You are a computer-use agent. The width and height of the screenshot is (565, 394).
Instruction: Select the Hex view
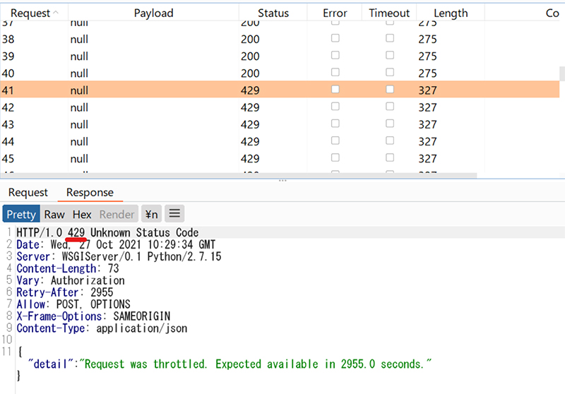pyautogui.click(x=82, y=214)
